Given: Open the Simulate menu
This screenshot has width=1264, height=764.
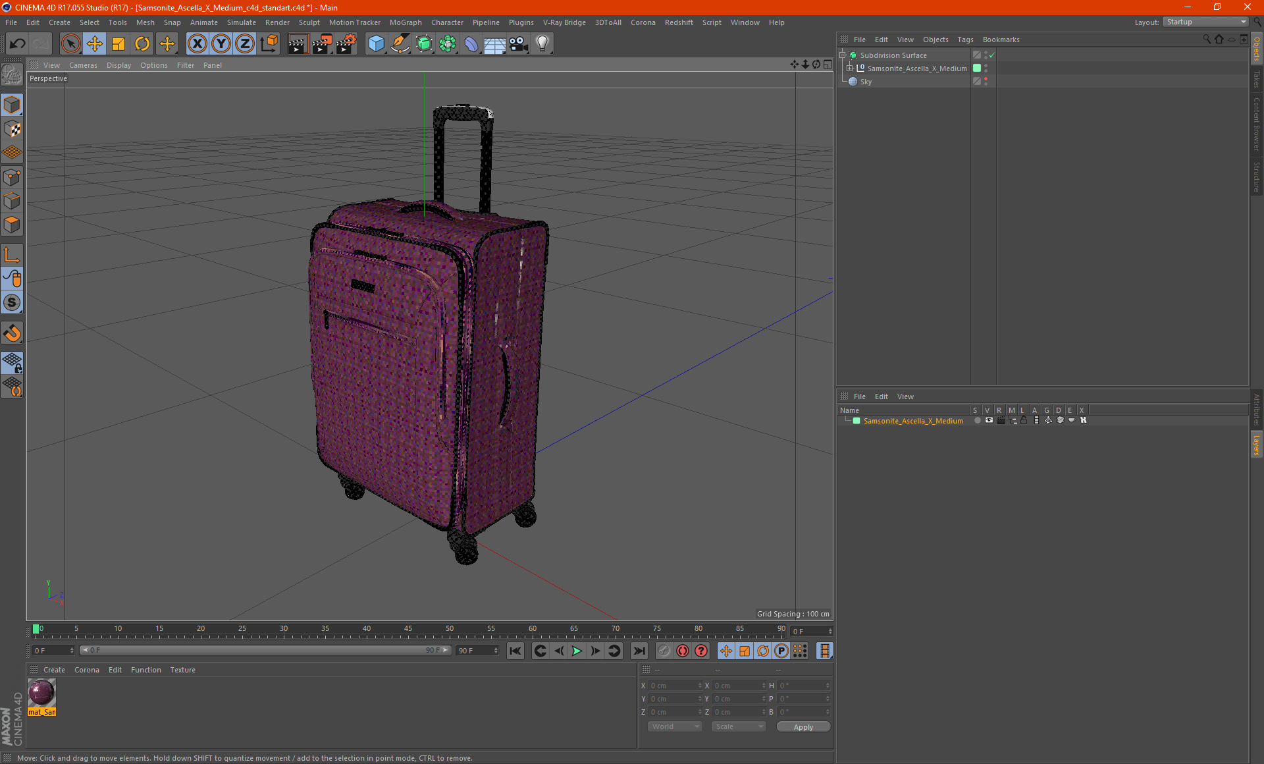Looking at the screenshot, I should (241, 22).
